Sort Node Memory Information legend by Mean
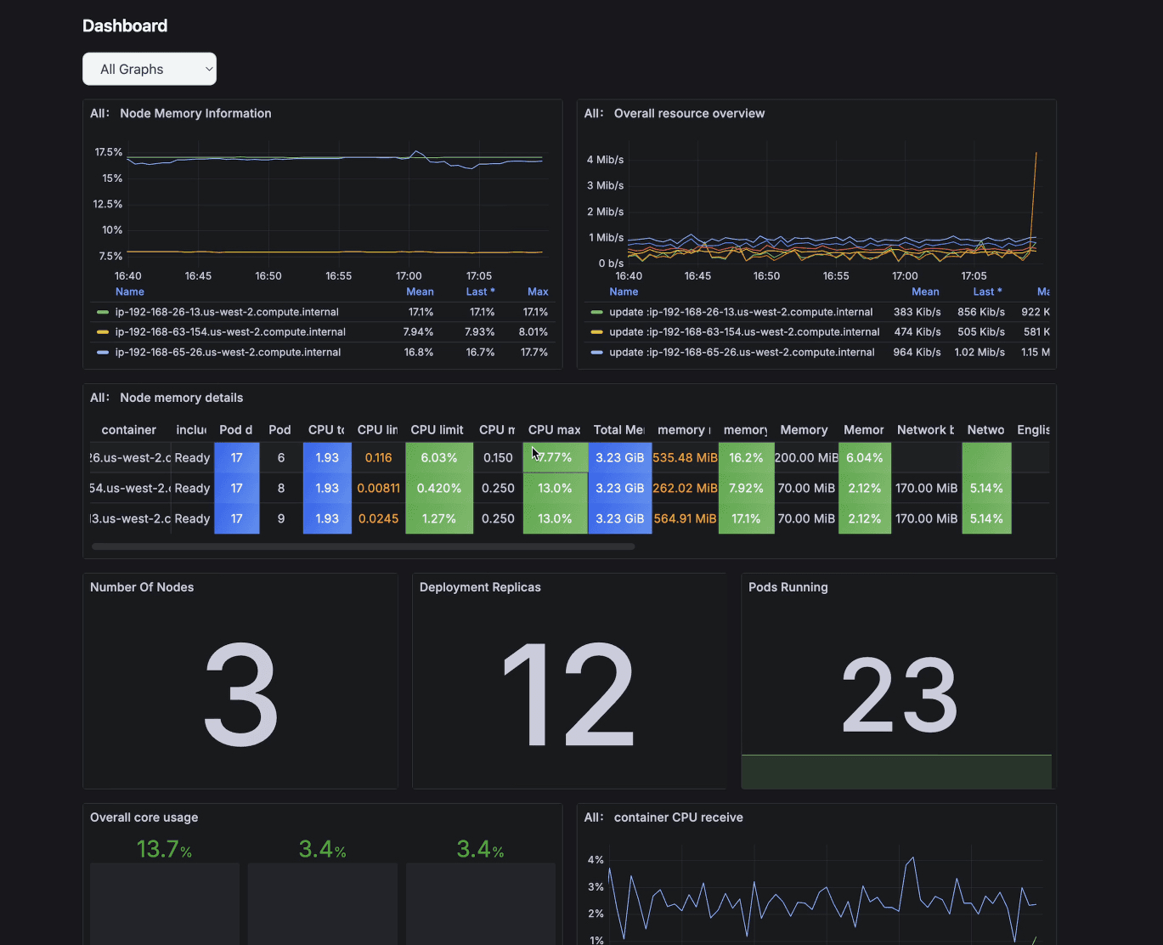 click(420, 291)
